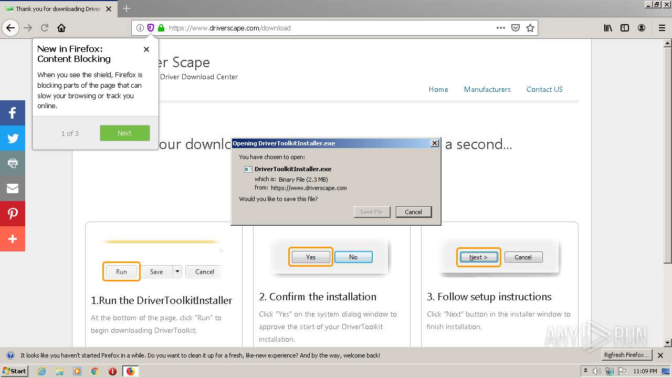Pin the page on Pinterest
The image size is (672, 378).
click(13, 214)
